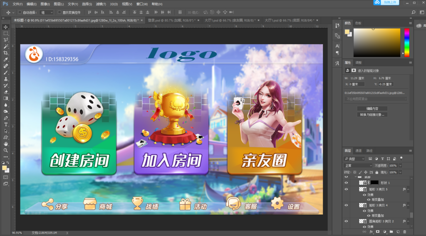Screen dimensions: 426x236
Task: Delete layer using the trash icon
Action: pyautogui.click(x=404, y=231)
